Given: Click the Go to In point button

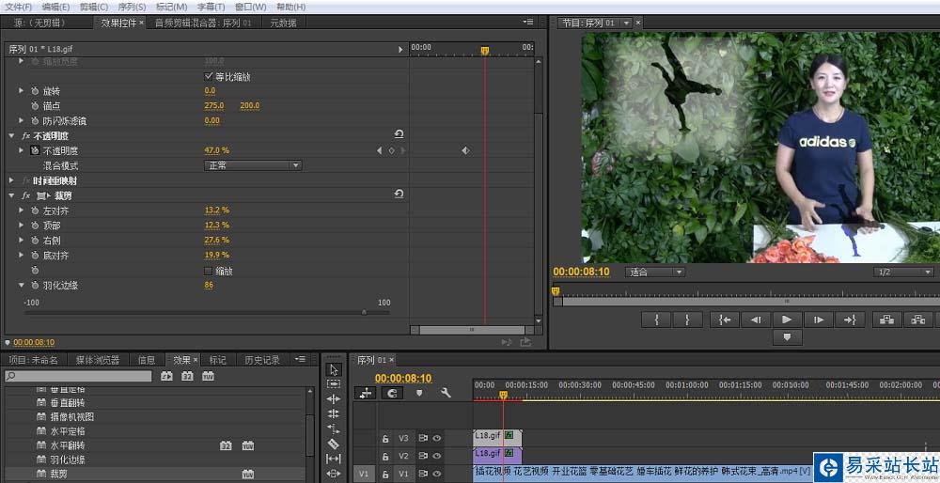Looking at the screenshot, I should coord(724,319).
